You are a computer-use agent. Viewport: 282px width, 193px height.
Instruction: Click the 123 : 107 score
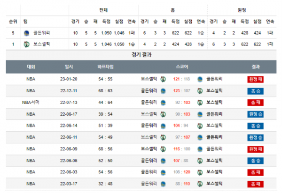tap(181, 91)
